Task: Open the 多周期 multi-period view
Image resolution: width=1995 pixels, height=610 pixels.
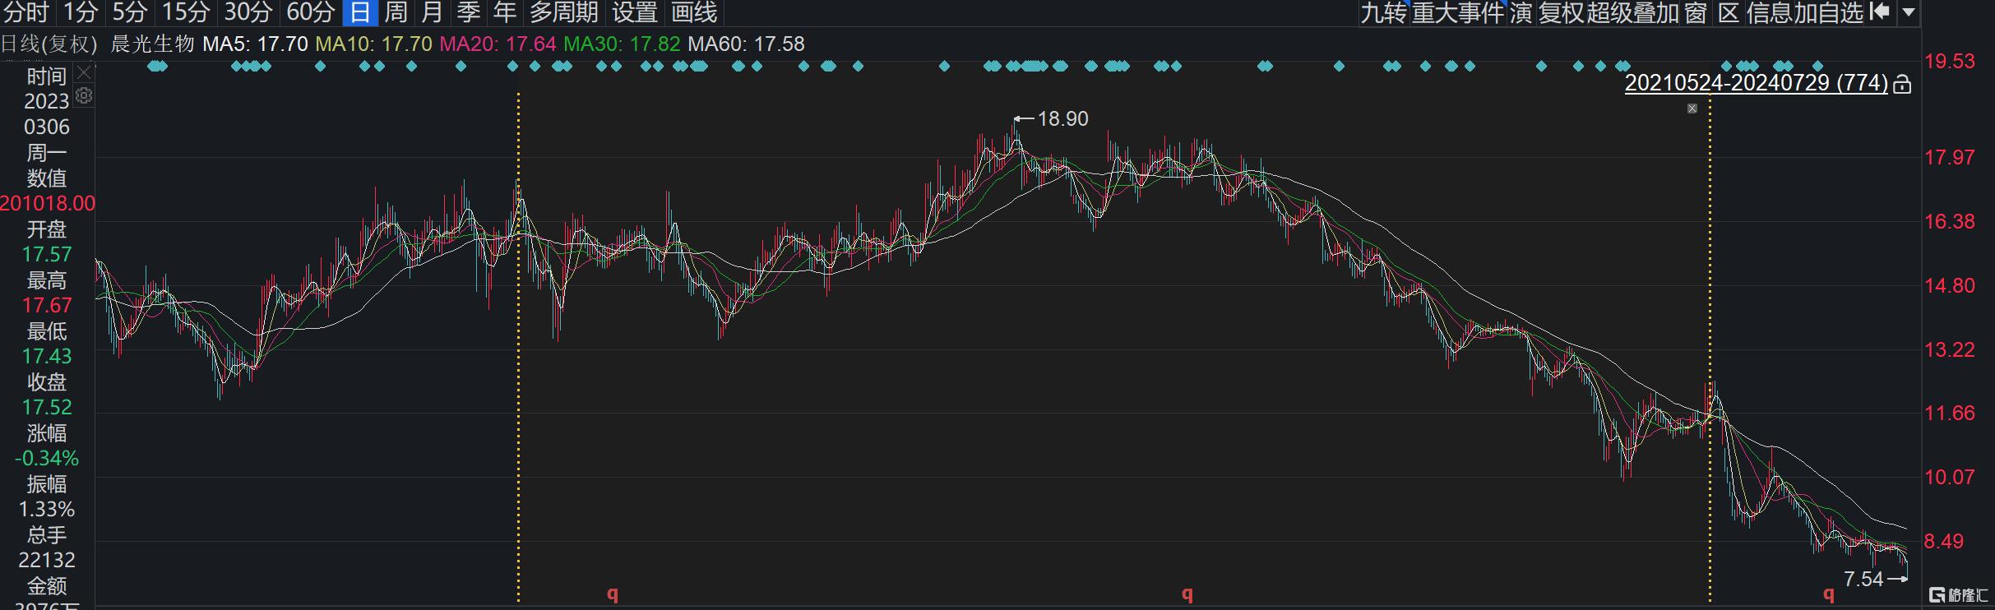Action: pyautogui.click(x=564, y=12)
